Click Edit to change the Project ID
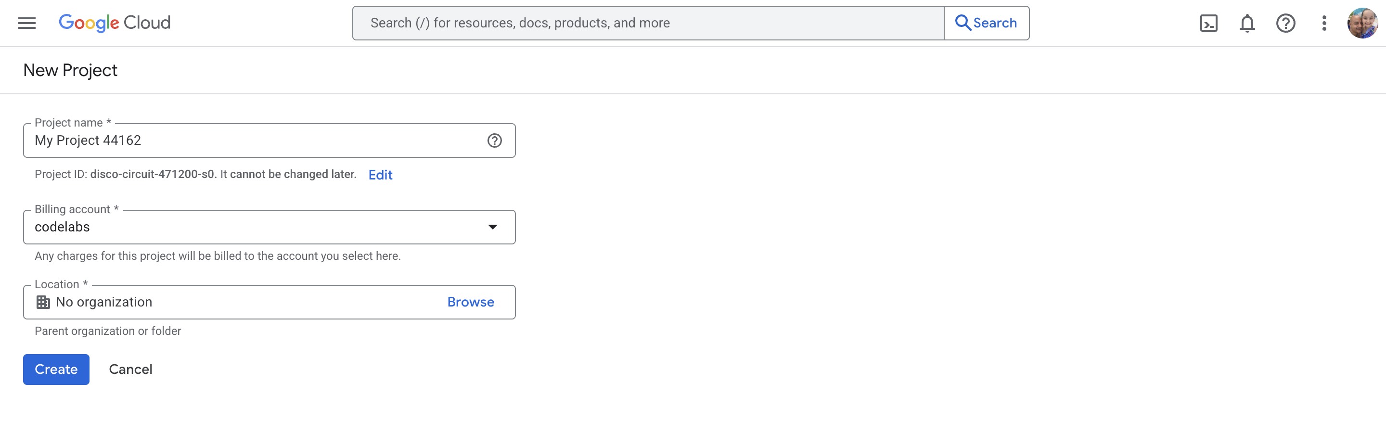The image size is (1386, 434). point(380,175)
